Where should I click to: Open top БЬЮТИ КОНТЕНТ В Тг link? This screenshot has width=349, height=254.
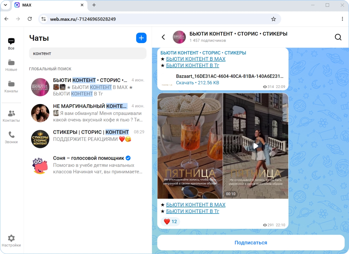click(x=193, y=65)
